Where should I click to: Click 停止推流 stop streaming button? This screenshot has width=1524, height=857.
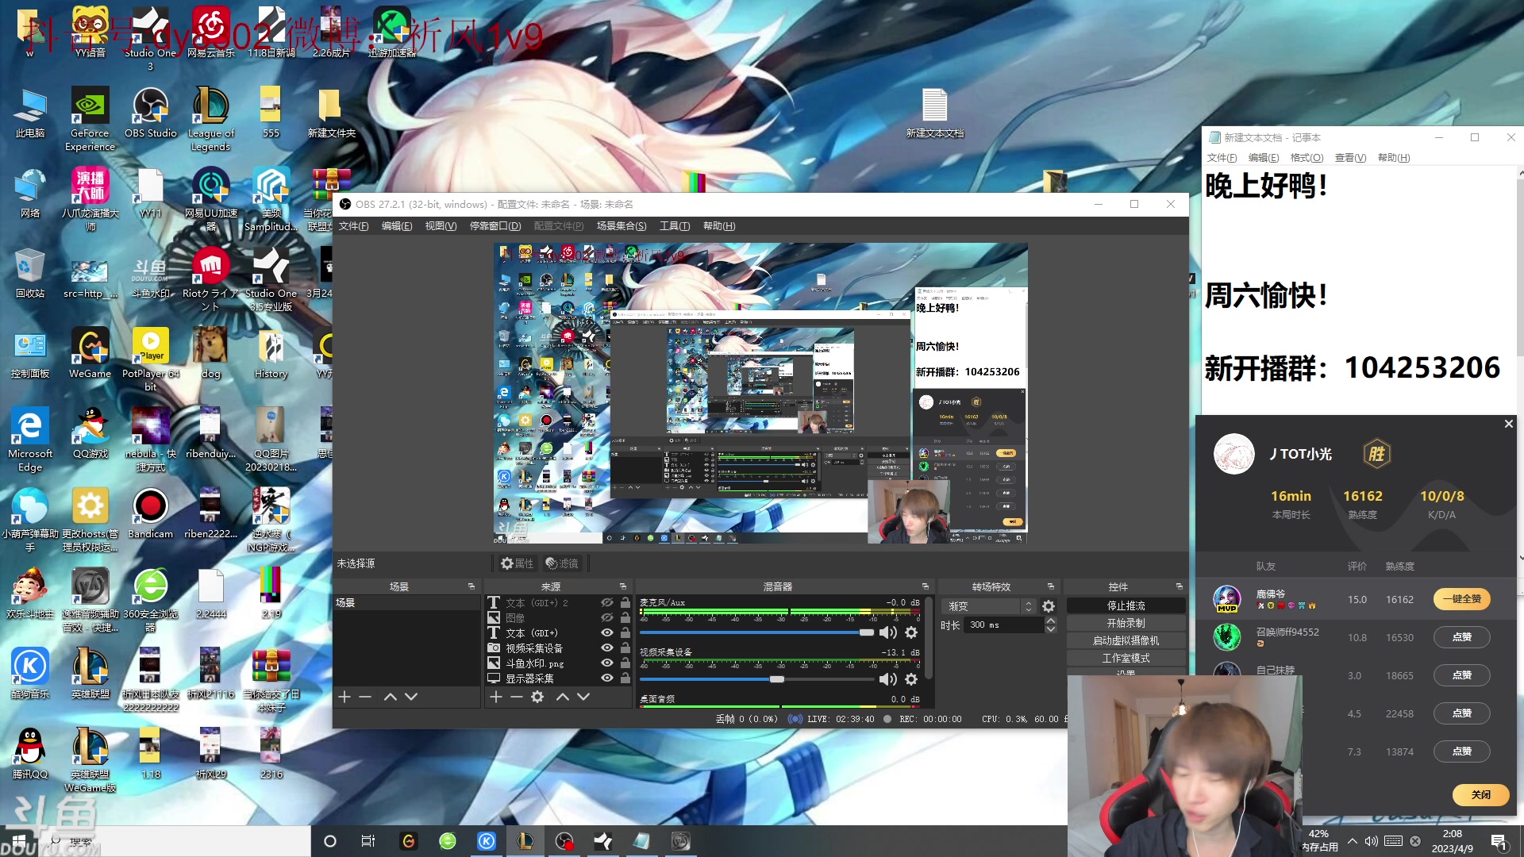[x=1126, y=605]
